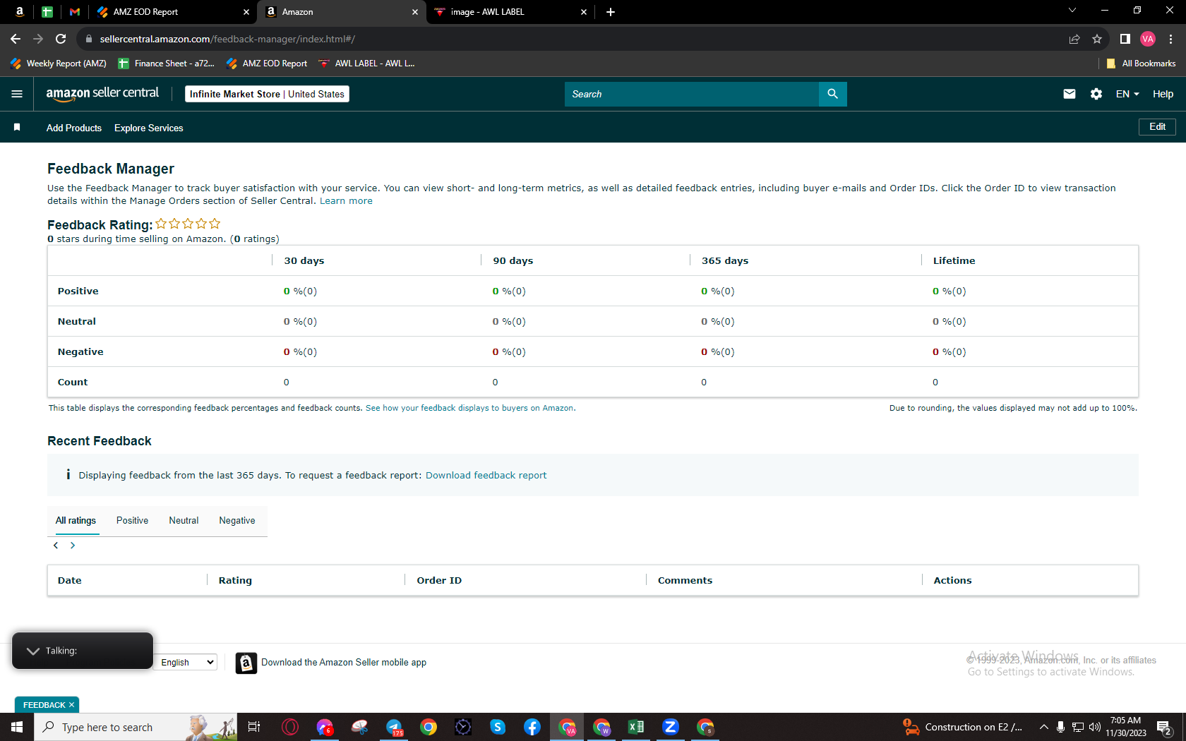Open the Help link
The width and height of the screenshot is (1186, 741).
[x=1163, y=94]
